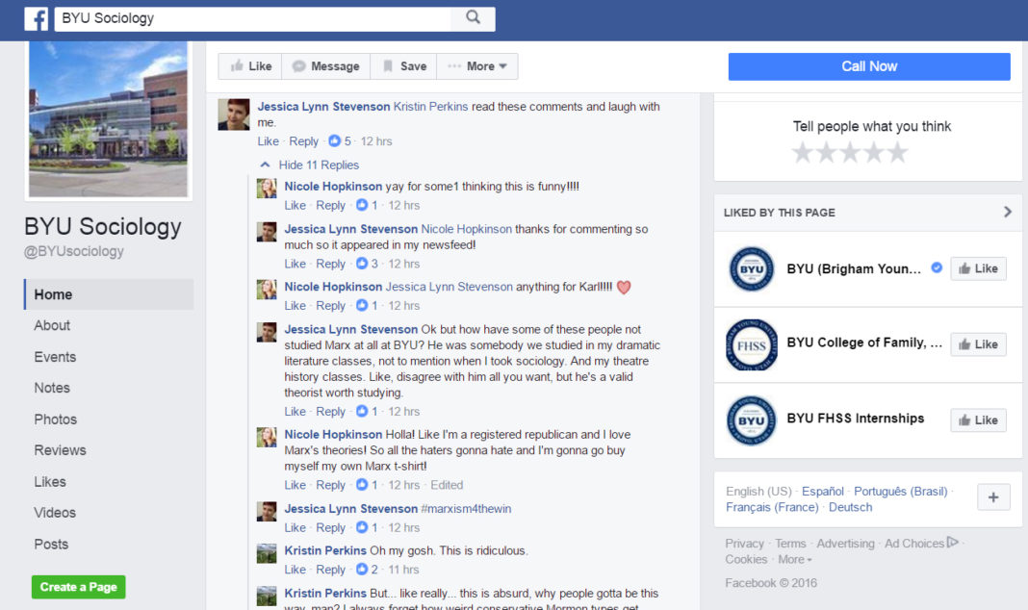
Task: Click the BYU College of Family logo
Action: (751, 343)
